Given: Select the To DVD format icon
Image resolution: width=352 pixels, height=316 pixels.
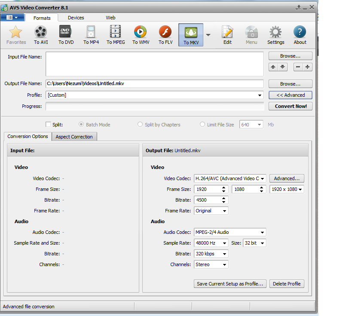Looking at the screenshot, I should 66,34.
